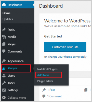Open the 1 Comment link

pos(55,96)
